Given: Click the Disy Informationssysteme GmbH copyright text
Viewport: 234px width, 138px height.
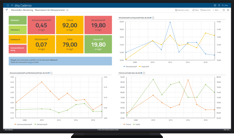Looking at the screenshot, I should (108, 130).
